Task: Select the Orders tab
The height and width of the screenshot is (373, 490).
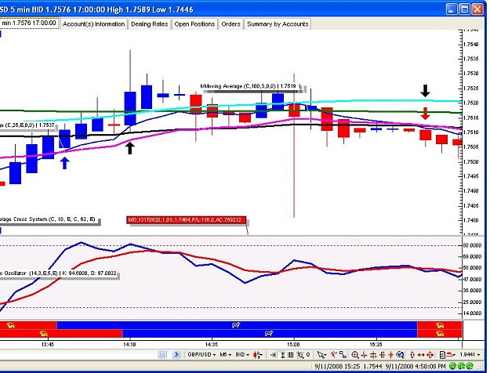Action: pyautogui.click(x=230, y=24)
